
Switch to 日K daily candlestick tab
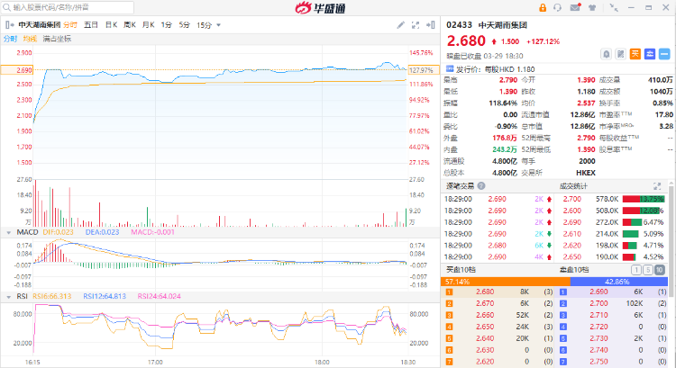(x=111, y=25)
